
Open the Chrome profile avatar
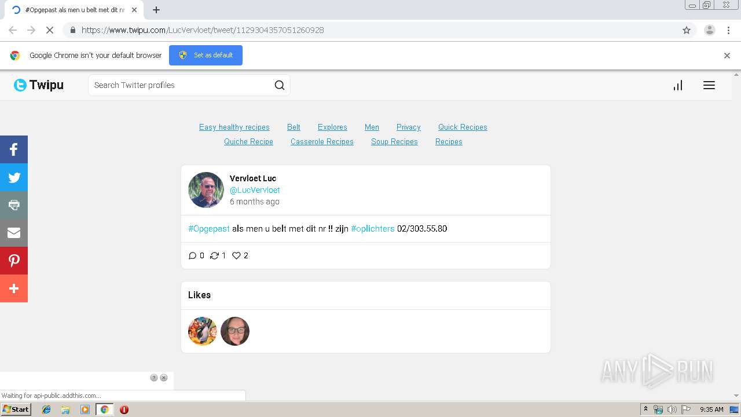[x=710, y=30]
